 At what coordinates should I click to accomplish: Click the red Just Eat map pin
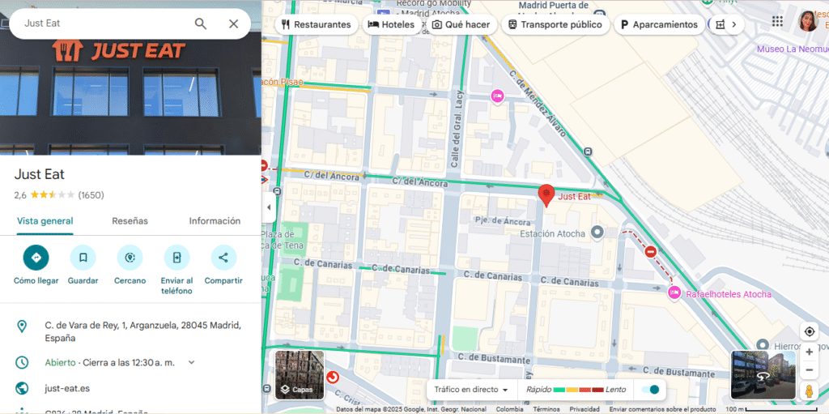point(546,195)
